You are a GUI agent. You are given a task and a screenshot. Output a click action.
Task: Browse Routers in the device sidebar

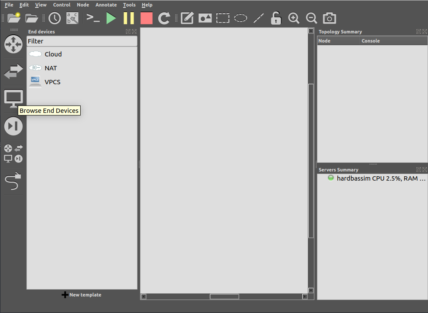(13, 44)
